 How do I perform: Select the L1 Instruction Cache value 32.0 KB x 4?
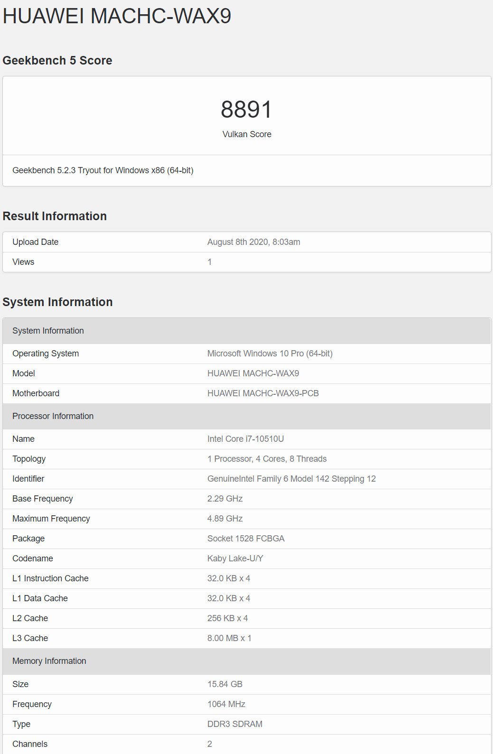pos(229,578)
